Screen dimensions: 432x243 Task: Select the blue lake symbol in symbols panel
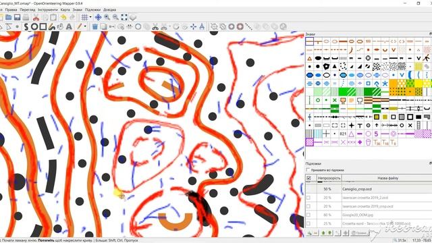[310, 75]
